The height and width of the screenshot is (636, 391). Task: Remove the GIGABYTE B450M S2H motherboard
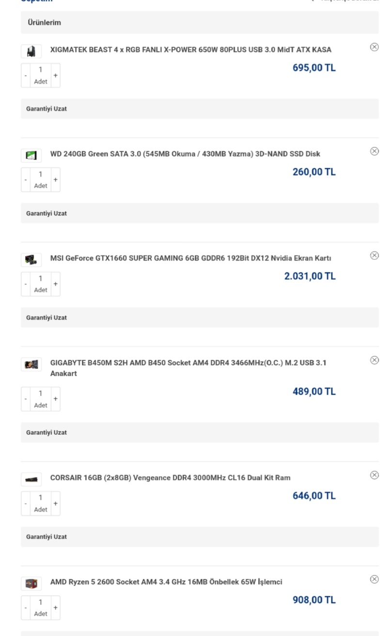click(x=374, y=360)
